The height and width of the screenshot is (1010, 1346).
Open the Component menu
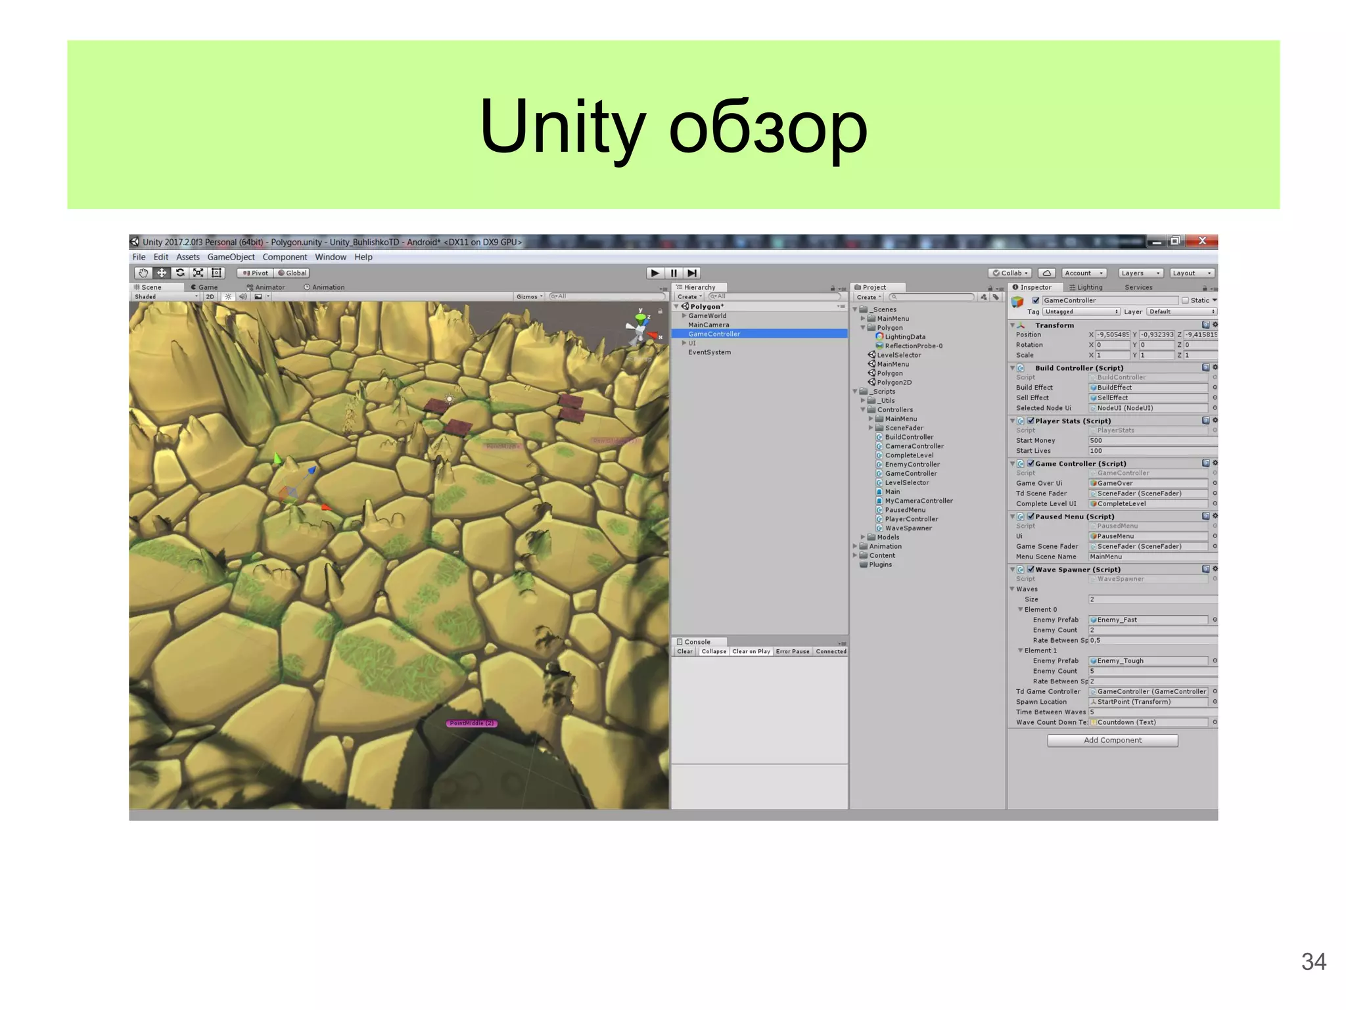click(285, 257)
